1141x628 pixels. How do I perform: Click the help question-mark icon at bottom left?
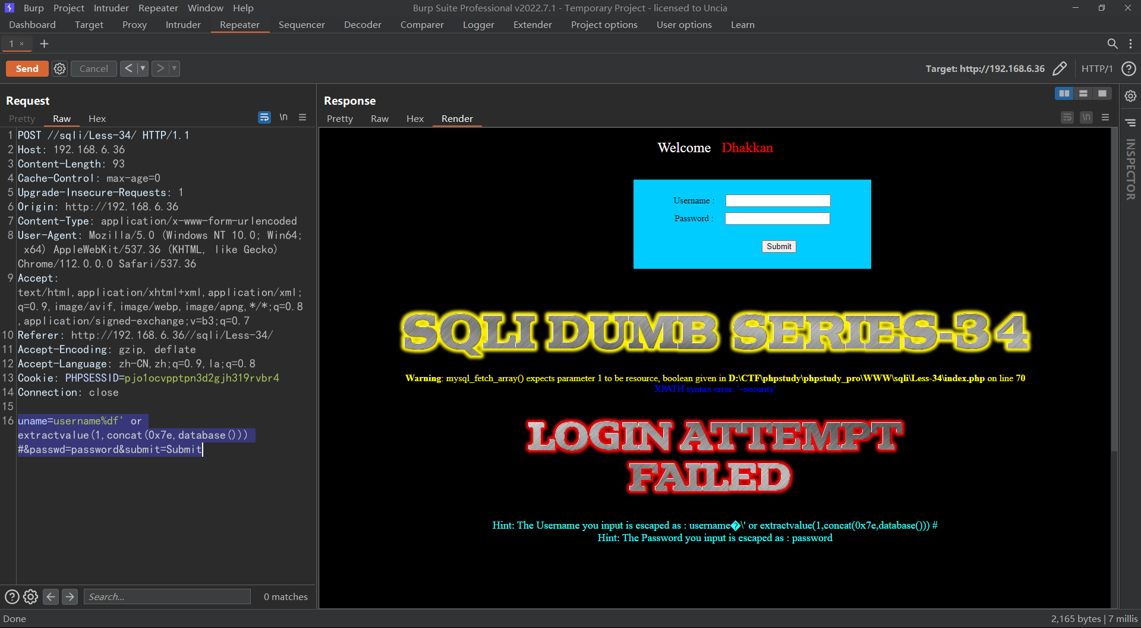pos(11,596)
